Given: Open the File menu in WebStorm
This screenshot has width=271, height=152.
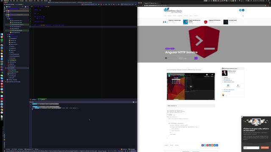Looking at the screenshot, I should click(11, 1).
